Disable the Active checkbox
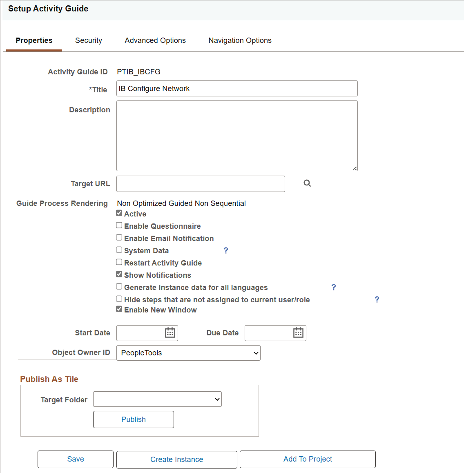 pos(119,213)
